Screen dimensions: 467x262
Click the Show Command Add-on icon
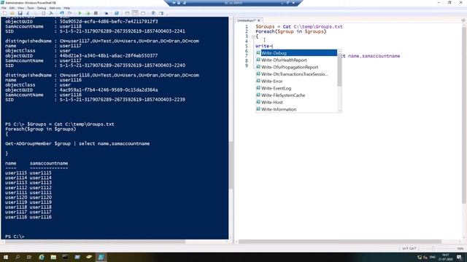pos(161,13)
